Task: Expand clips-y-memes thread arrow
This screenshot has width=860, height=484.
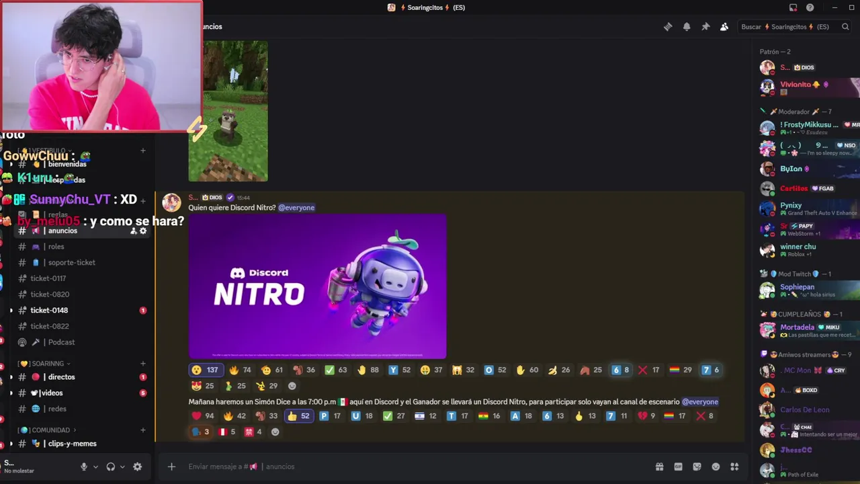Action: (11, 444)
